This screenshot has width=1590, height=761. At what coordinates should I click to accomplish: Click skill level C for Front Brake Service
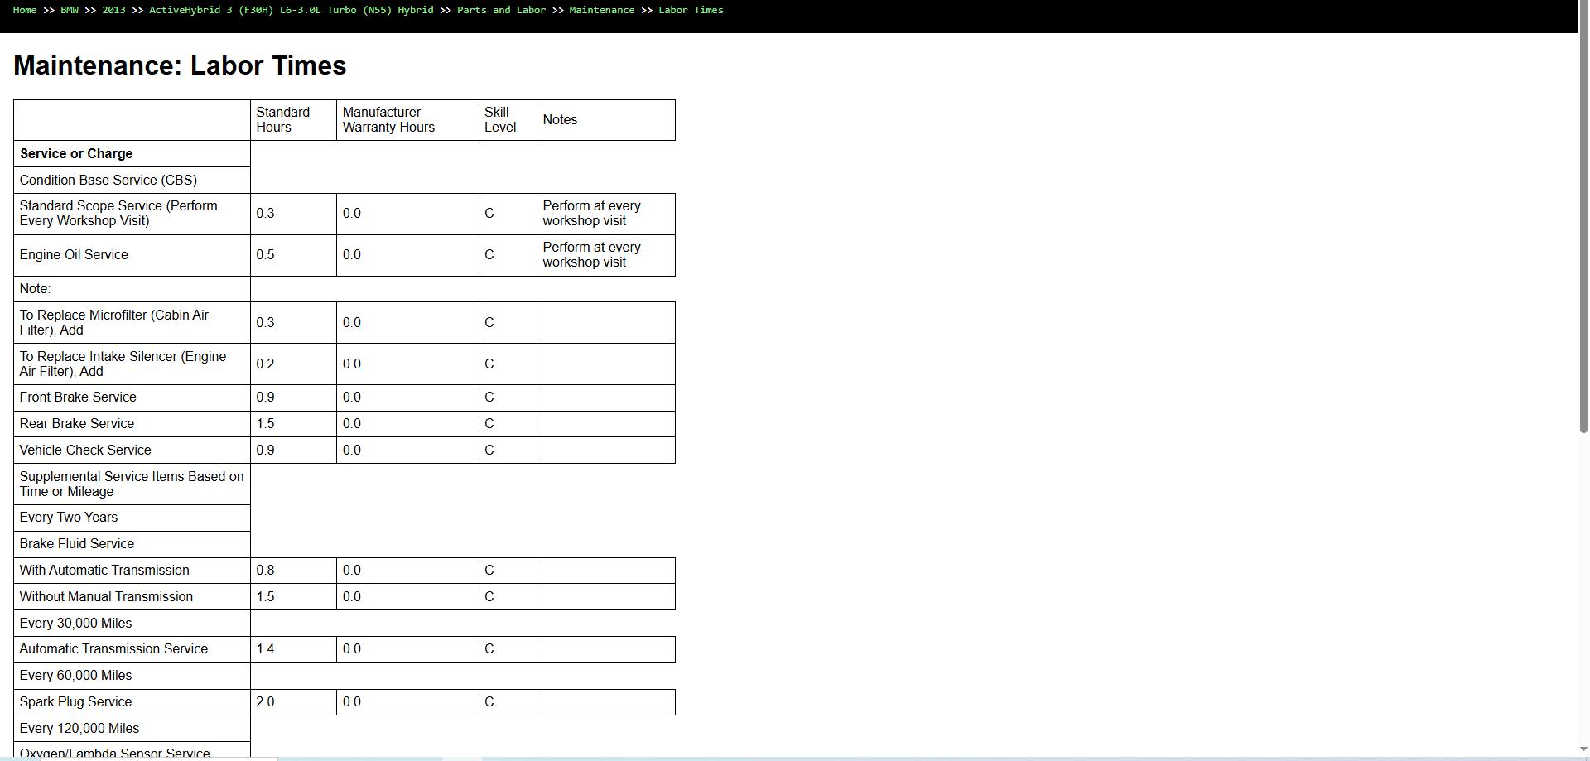click(x=508, y=397)
